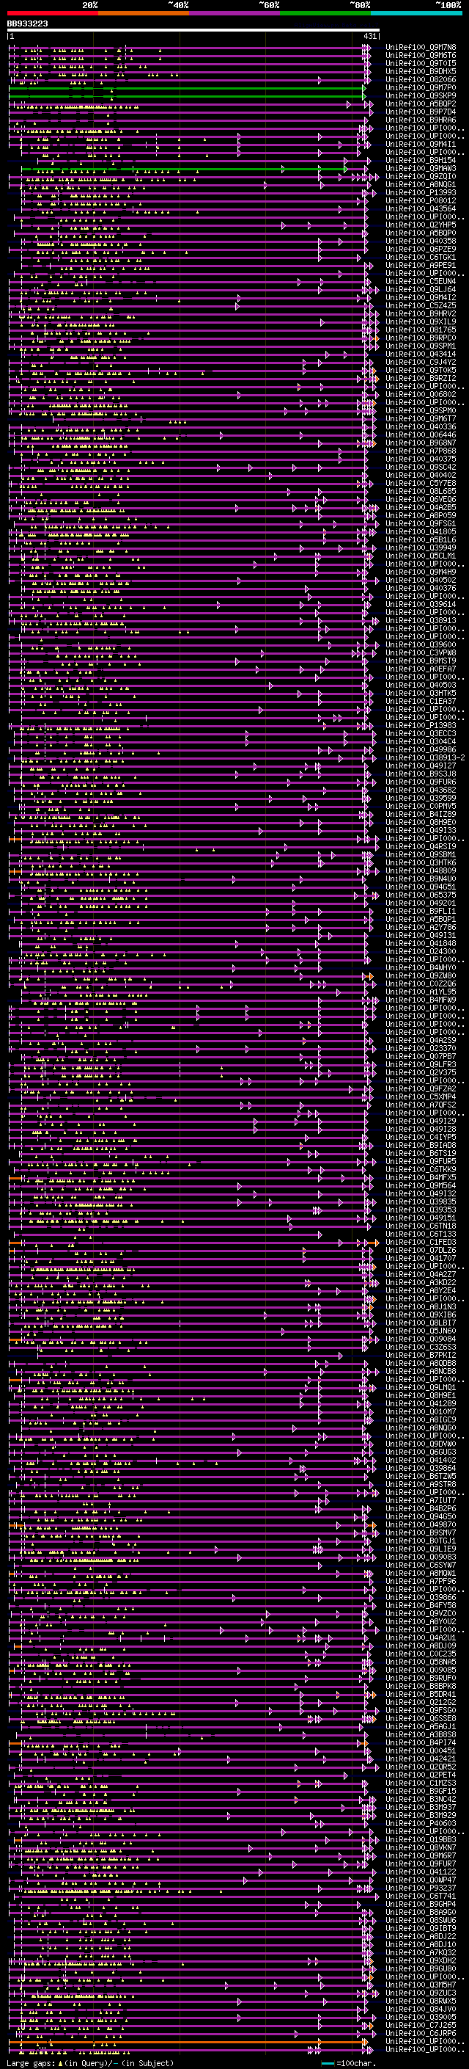Open hit UniRef100_Q9M4I1
This screenshot has width=469, height=2069.
(421, 144)
